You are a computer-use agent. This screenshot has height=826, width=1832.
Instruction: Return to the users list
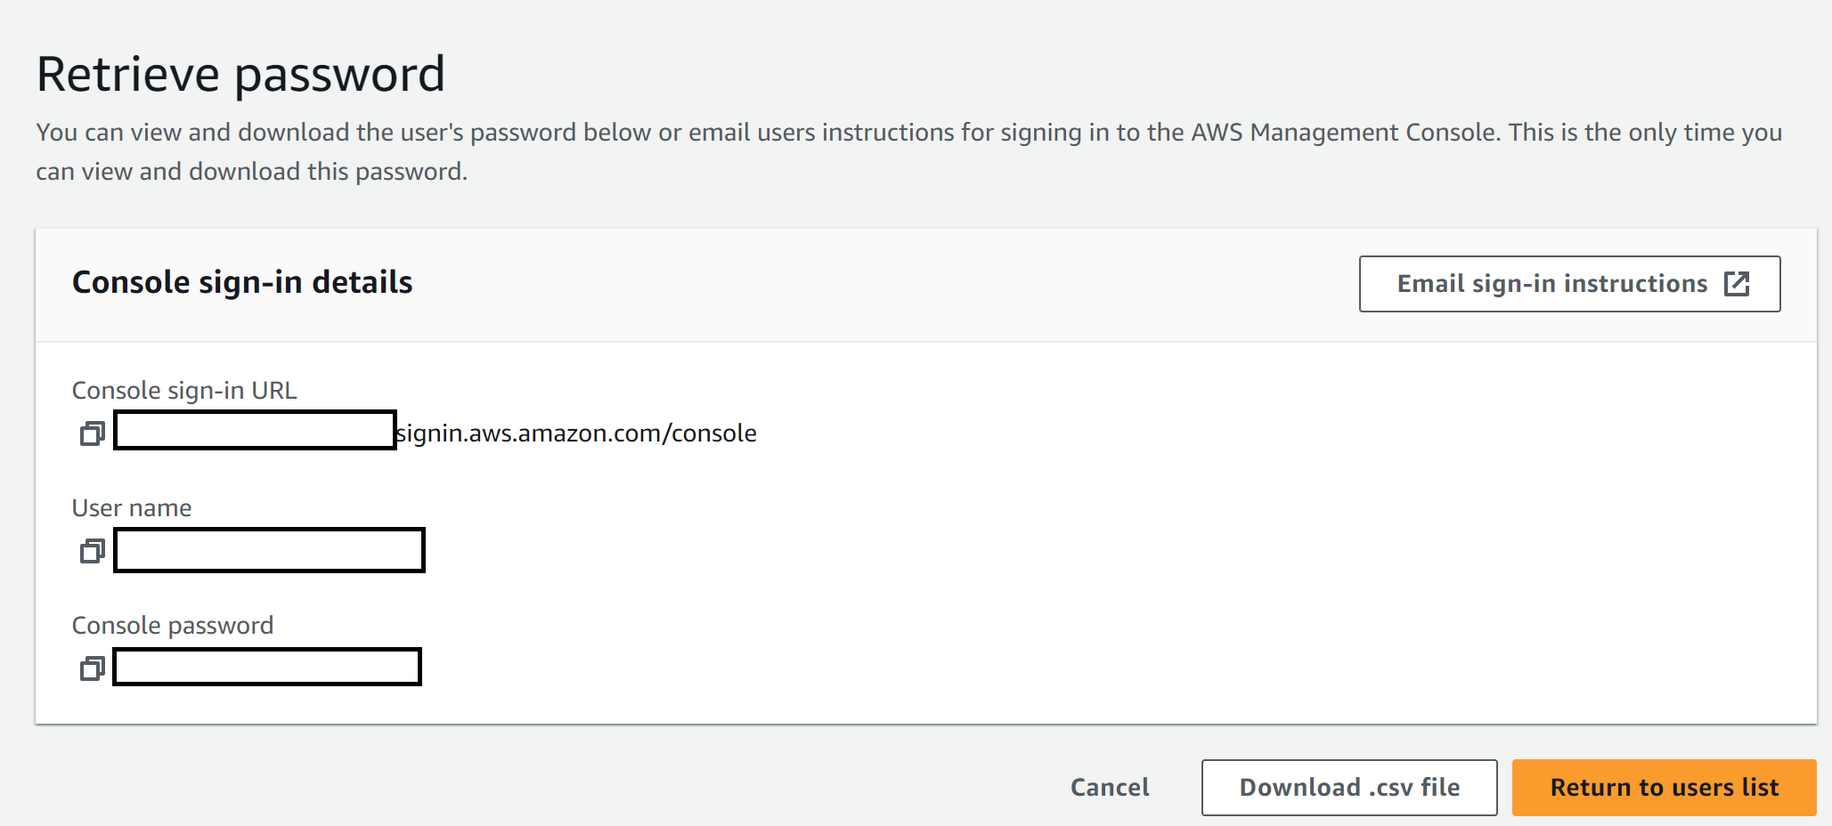(1663, 787)
